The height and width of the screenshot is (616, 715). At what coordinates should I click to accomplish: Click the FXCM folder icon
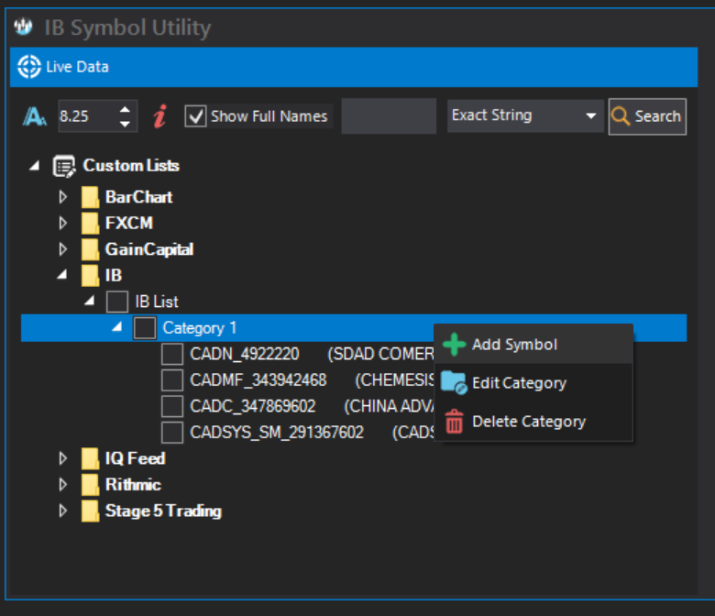[x=90, y=223]
